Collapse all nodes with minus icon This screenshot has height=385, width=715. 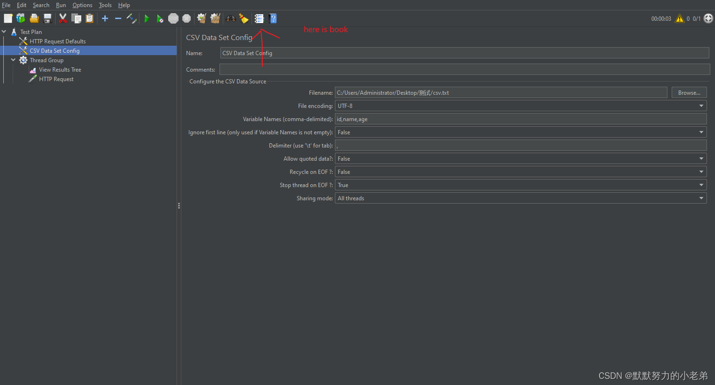118,18
